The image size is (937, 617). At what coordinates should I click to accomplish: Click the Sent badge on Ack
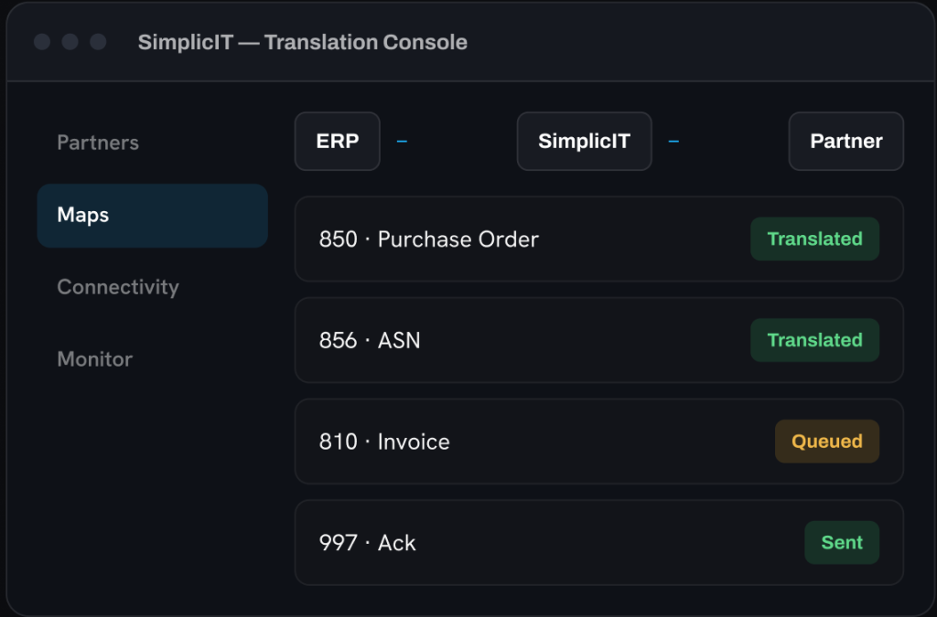(842, 542)
